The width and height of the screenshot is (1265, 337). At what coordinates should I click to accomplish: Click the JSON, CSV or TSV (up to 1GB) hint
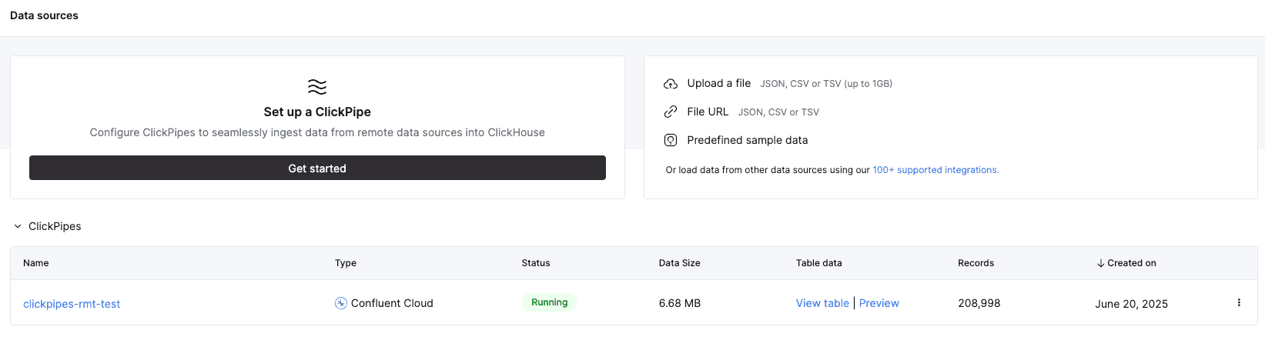tap(826, 84)
